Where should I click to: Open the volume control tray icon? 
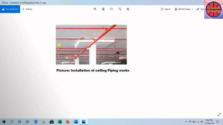pyautogui.click(x=202, y=122)
